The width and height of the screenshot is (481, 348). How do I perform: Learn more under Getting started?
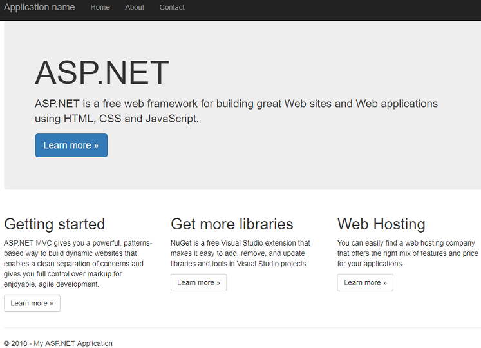pyautogui.click(x=32, y=303)
